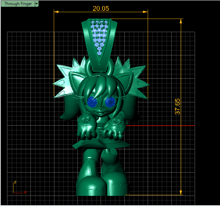Click the right blue gemstone eye
Image resolution: width=220 pixels, height=207 pixels.
[110, 102]
